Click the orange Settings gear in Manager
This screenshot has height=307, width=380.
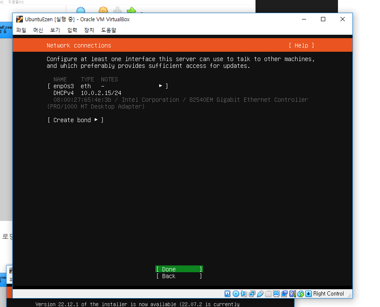coord(103,10)
